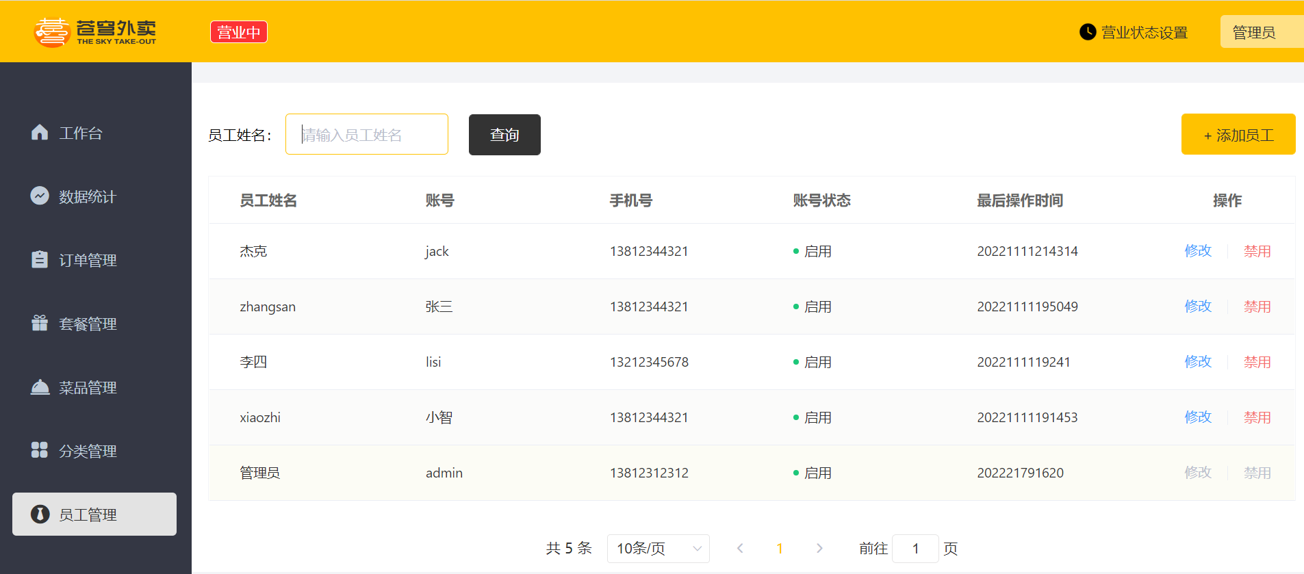This screenshot has width=1304, height=574.
Task: Click the grid icon for 分类管理
Action: (x=40, y=450)
